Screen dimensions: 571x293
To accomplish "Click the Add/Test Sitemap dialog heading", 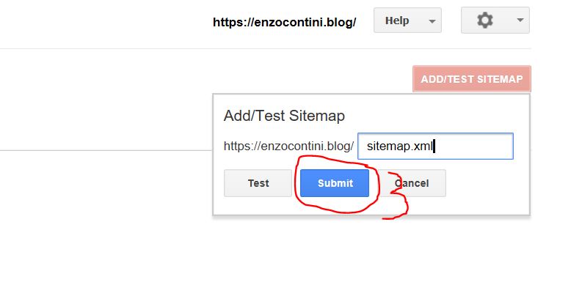I will coord(283,116).
